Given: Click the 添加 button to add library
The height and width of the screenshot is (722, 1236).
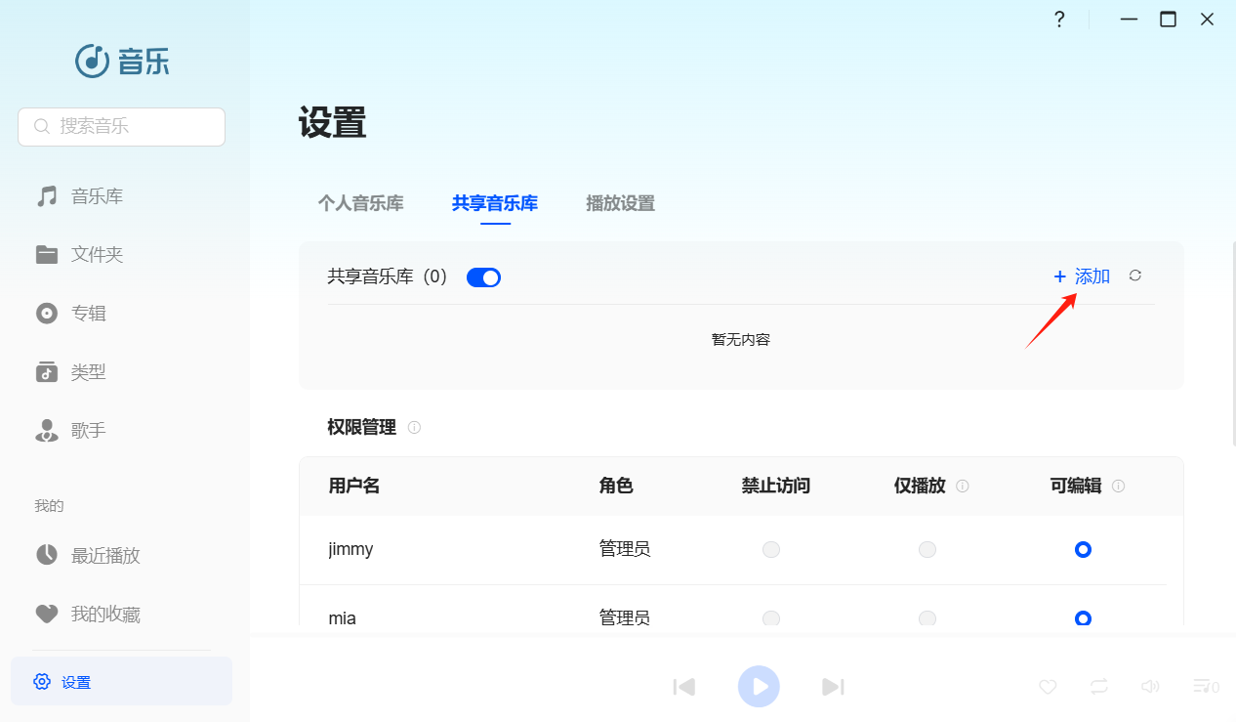Looking at the screenshot, I should (1082, 276).
